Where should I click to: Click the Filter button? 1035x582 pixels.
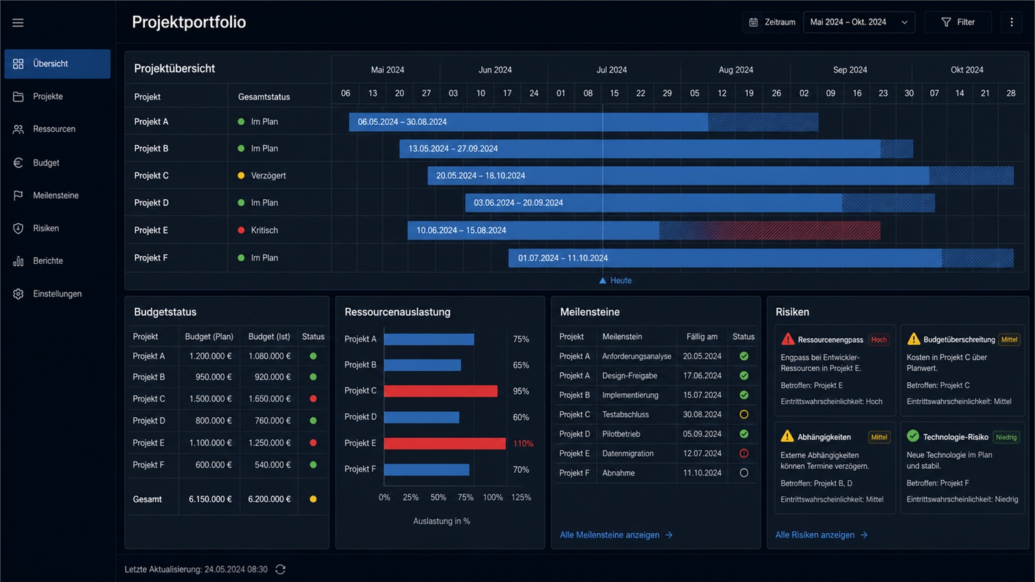(957, 22)
